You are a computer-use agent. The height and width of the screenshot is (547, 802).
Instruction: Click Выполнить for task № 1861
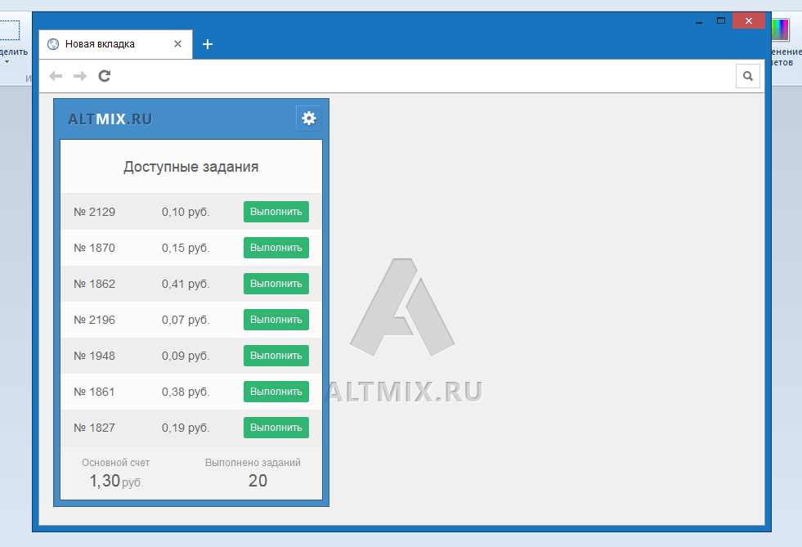pos(276,392)
